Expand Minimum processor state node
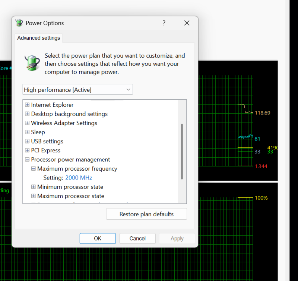The width and height of the screenshot is (298, 281). [34, 187]
